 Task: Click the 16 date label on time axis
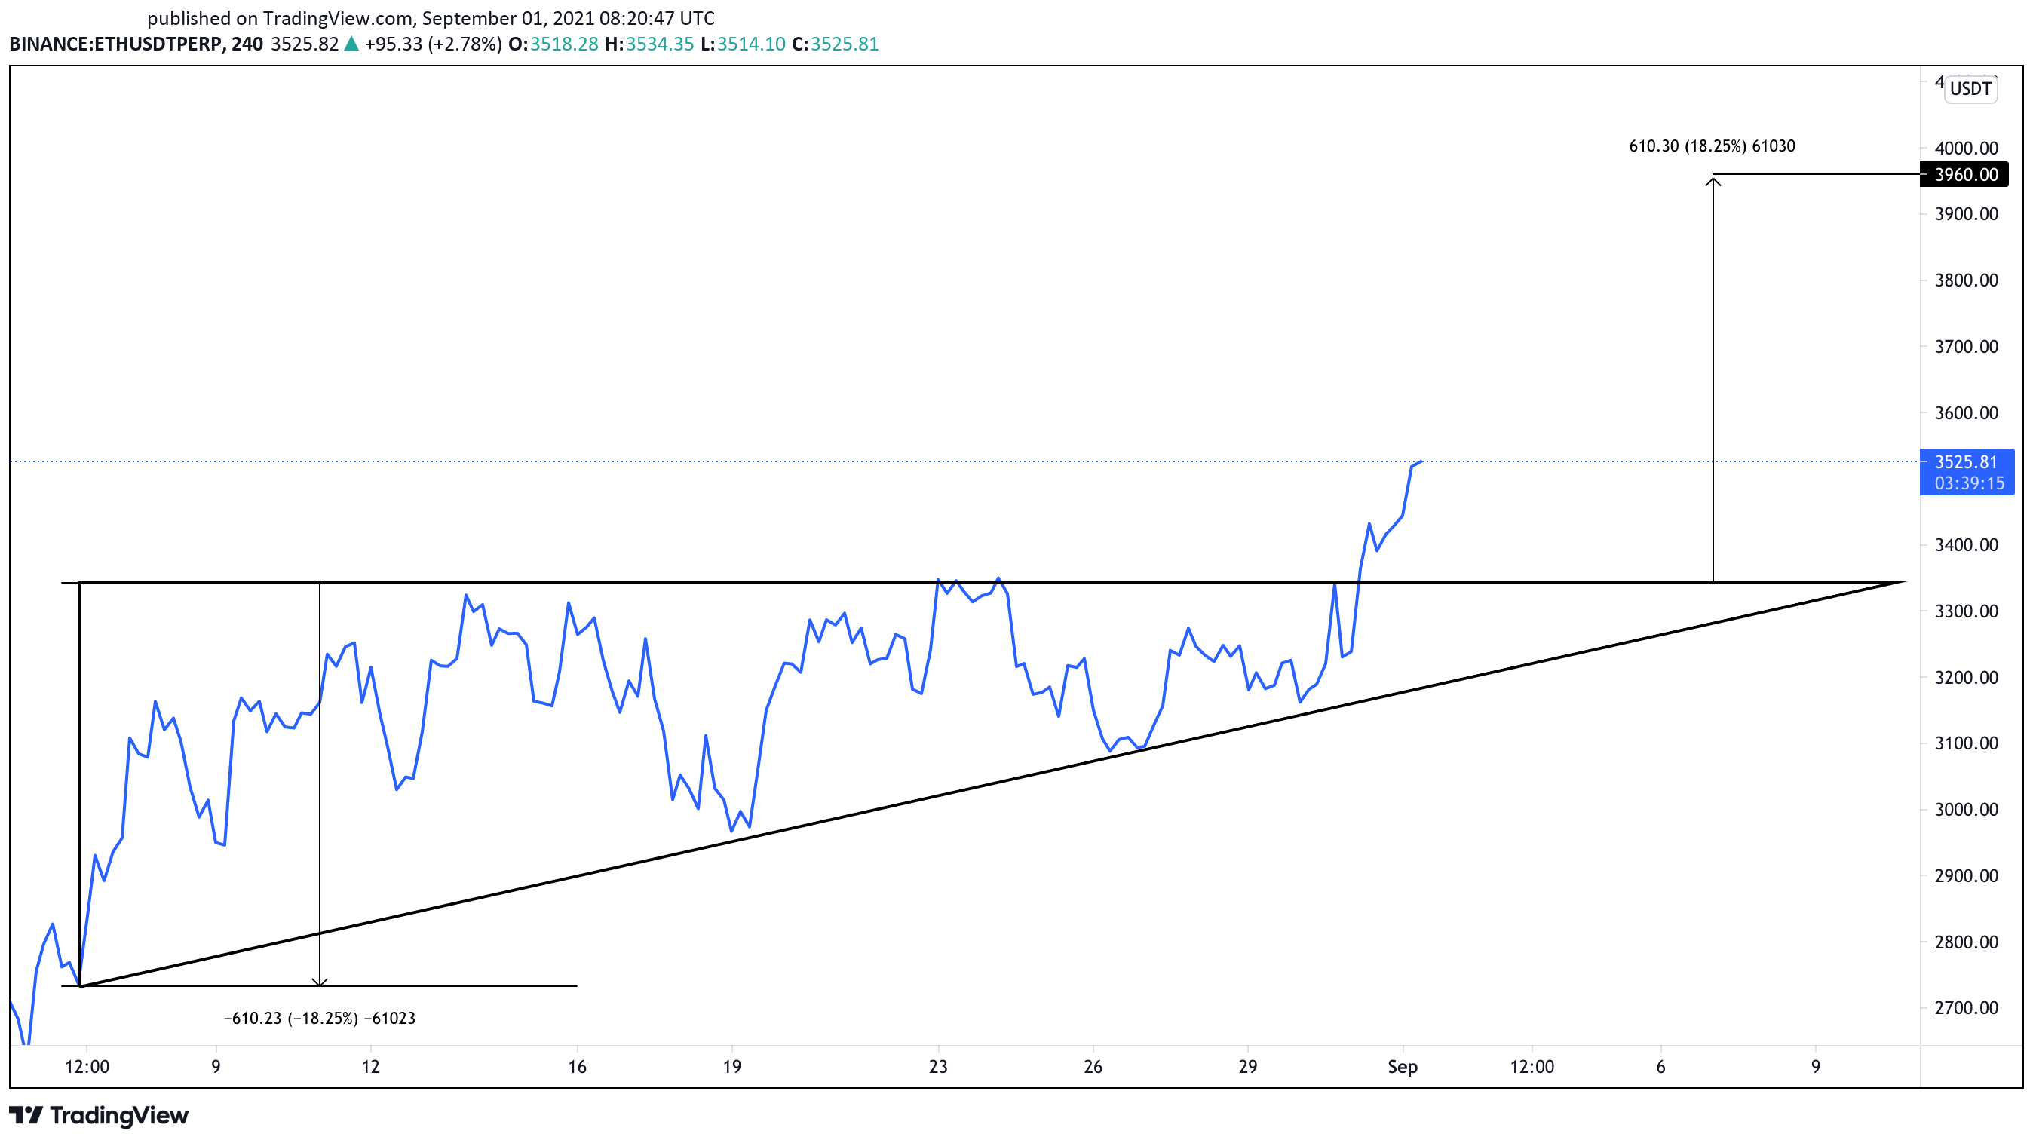(577, 1067)
